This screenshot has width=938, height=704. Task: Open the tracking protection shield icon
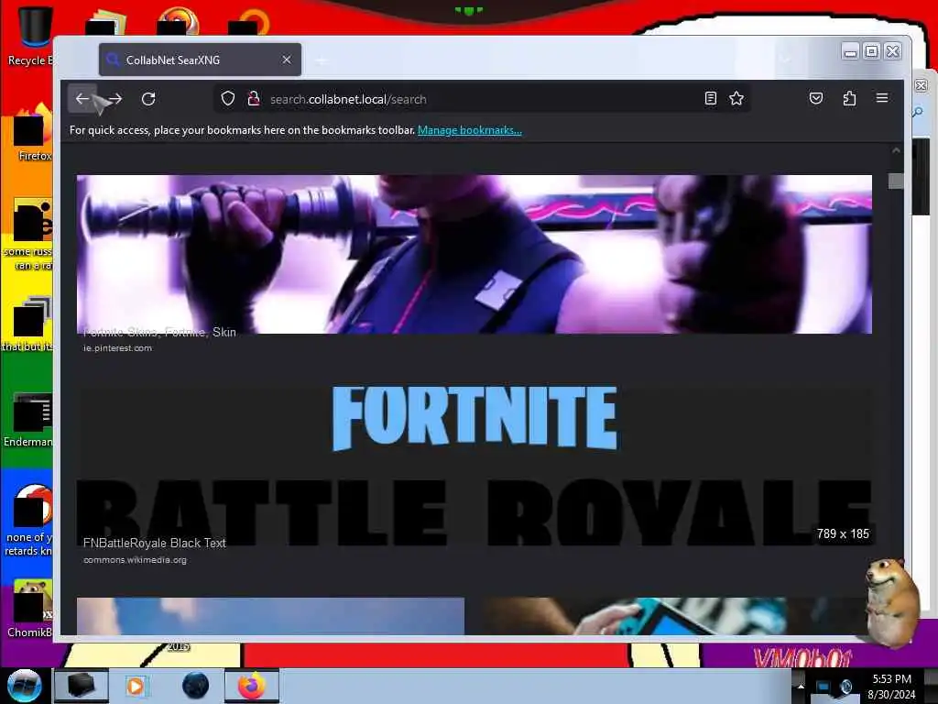pos(228,99)
